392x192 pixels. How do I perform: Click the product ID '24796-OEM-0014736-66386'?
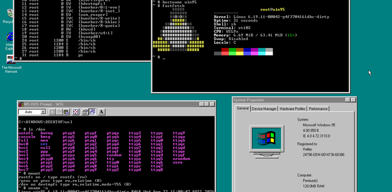[323, 154]
